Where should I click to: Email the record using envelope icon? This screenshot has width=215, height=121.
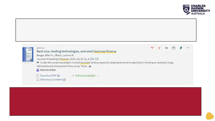tap(173, 48)
